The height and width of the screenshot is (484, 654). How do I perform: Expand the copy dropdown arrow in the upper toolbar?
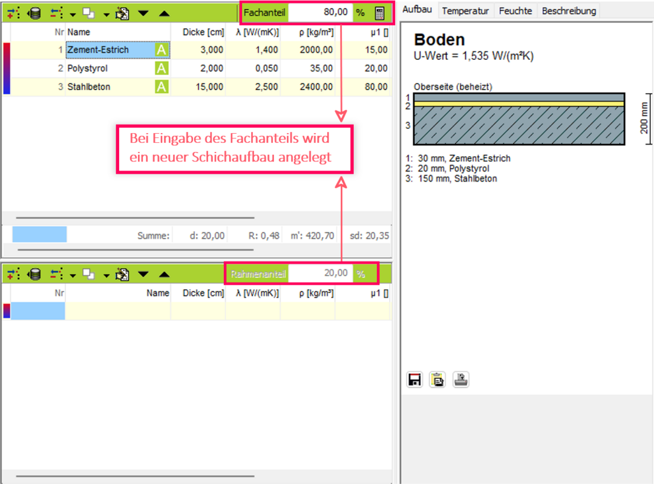click(106, 13)
